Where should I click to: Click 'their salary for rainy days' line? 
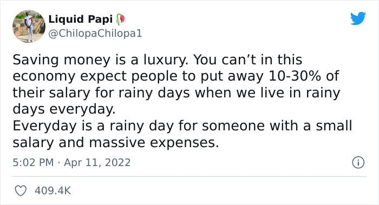pyautogui.click(x=101, y=93)
